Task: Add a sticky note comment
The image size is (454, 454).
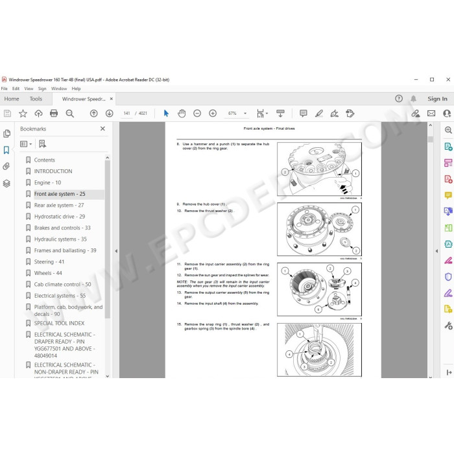Action: coord(303,113)
